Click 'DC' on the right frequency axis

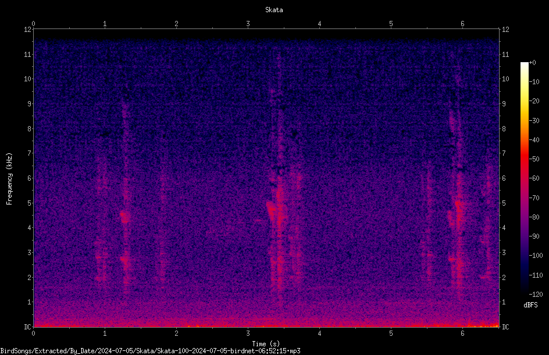point(505,327)
